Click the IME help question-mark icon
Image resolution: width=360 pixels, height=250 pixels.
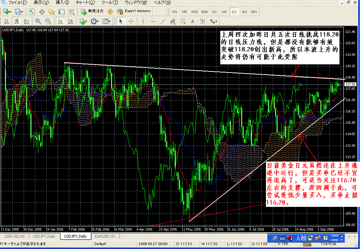(x=325, y=238)
